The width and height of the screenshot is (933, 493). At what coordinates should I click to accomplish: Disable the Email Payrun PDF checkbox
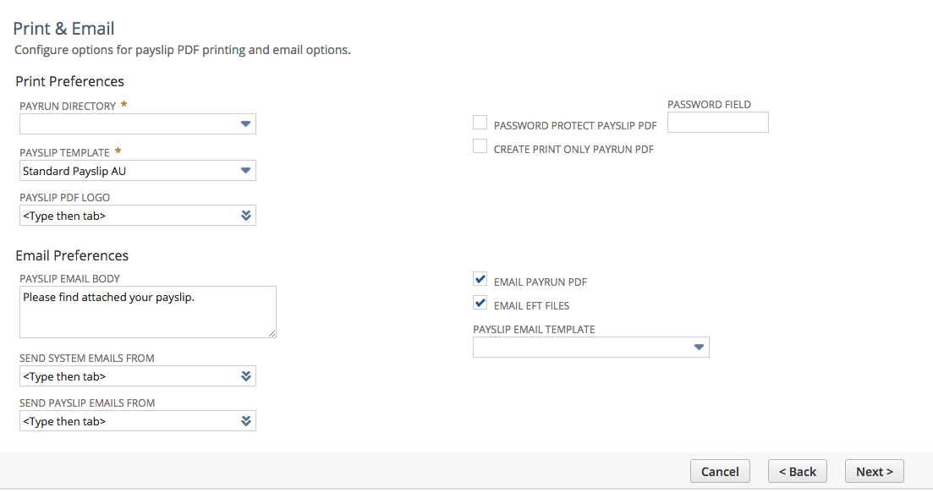coord(480,278)
